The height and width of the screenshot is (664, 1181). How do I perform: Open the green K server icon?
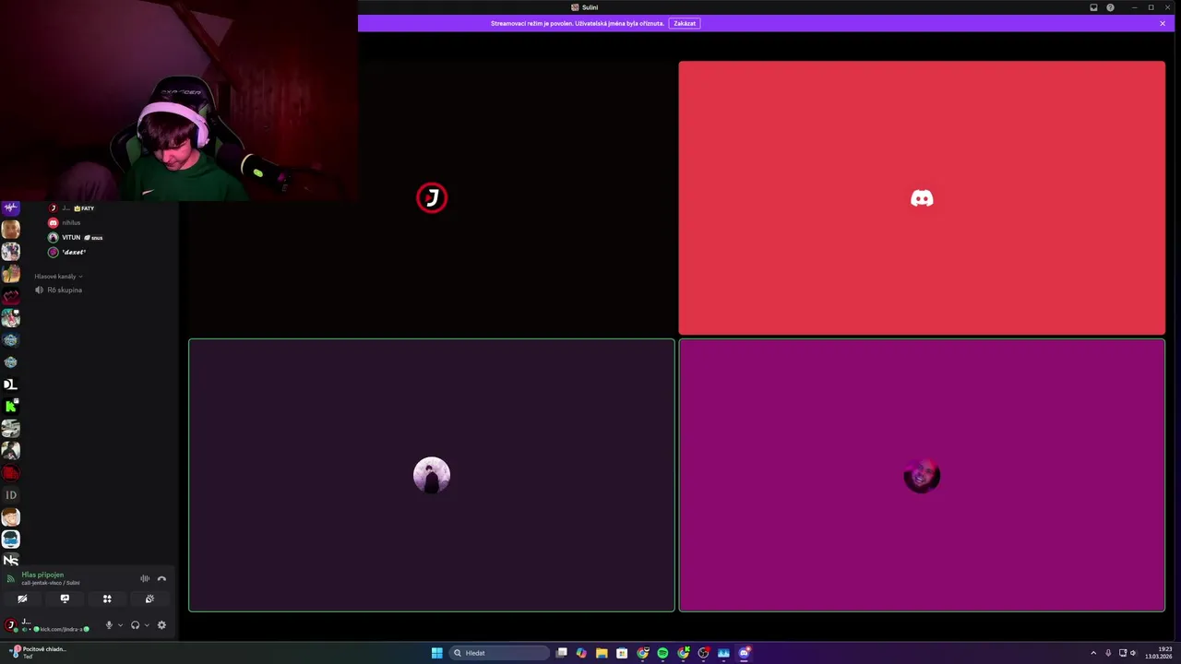pos(11,406)
